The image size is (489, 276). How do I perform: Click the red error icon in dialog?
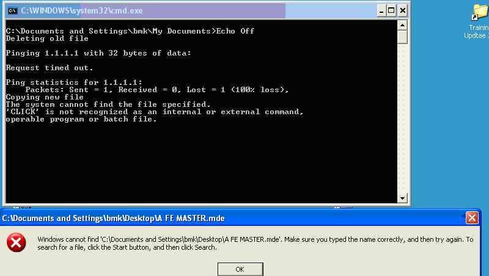pyautogui.click(x=17, y=242)
